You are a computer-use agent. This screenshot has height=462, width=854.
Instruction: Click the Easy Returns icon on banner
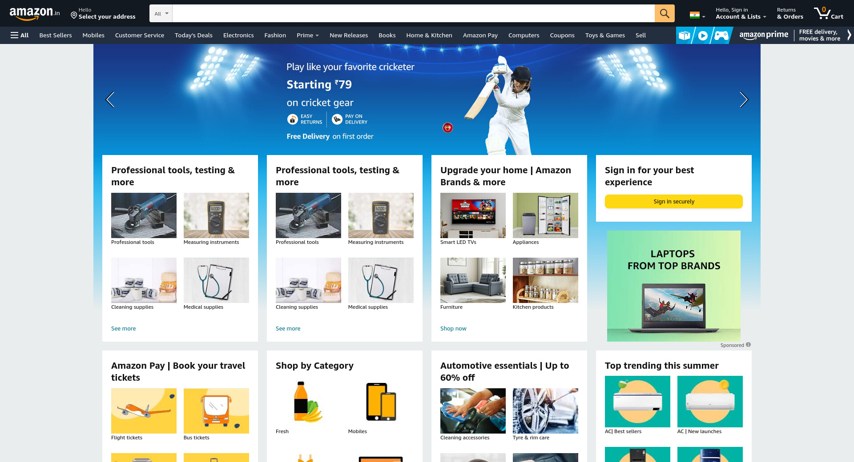point(292,119)
